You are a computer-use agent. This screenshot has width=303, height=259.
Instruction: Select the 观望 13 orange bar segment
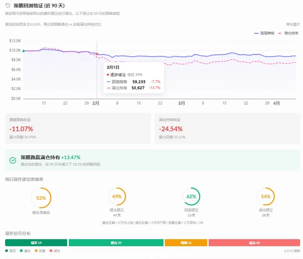click(x=186, y=243)
